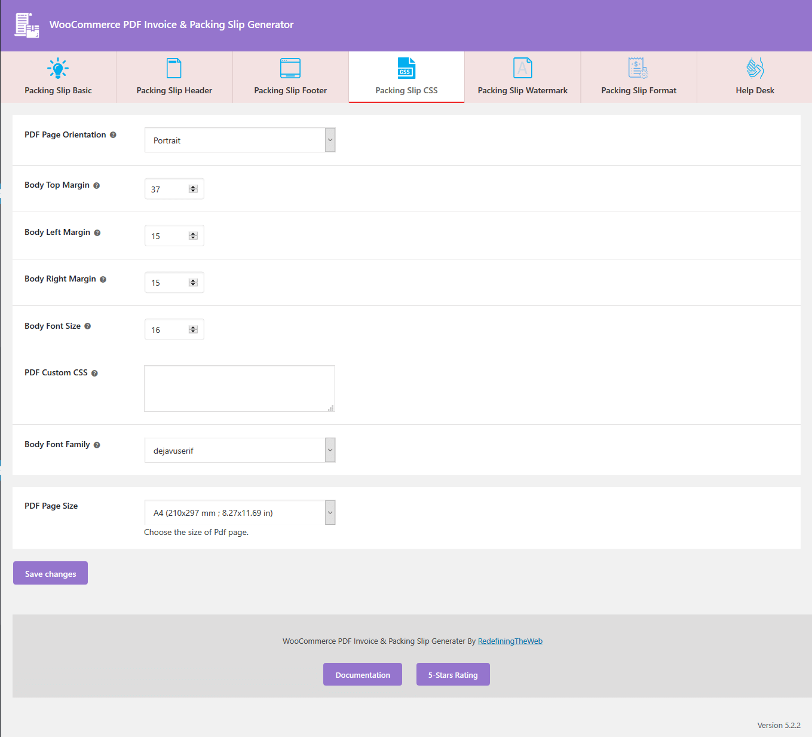Click inside the PDF Custom CSS textarea

pos(240,389)
